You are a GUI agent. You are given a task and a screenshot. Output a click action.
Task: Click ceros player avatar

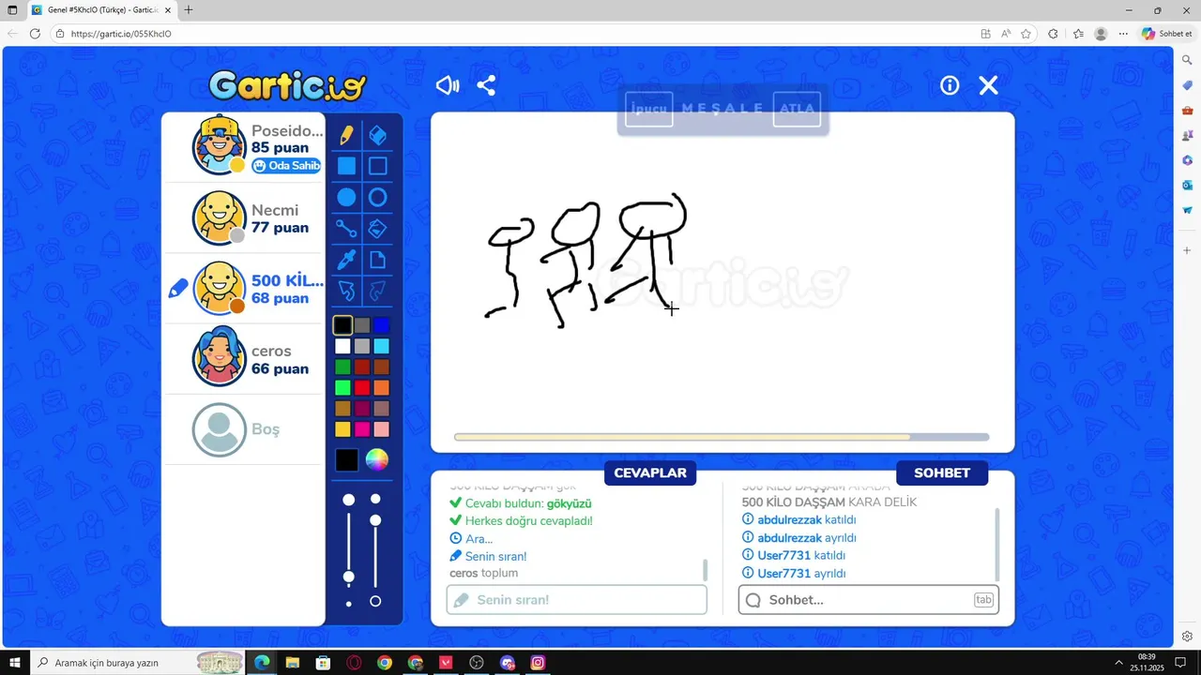[x=220, y=358]
